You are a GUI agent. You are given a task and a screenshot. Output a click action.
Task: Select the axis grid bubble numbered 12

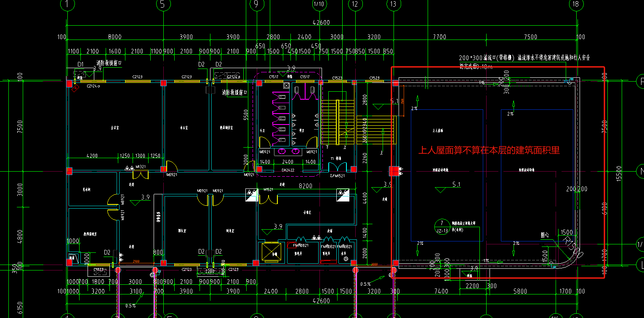pos(355,4)
